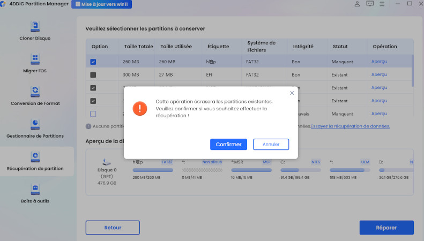Click the OEM tag in disk preview
Screen dimensions: 424x241
[365, 162]
